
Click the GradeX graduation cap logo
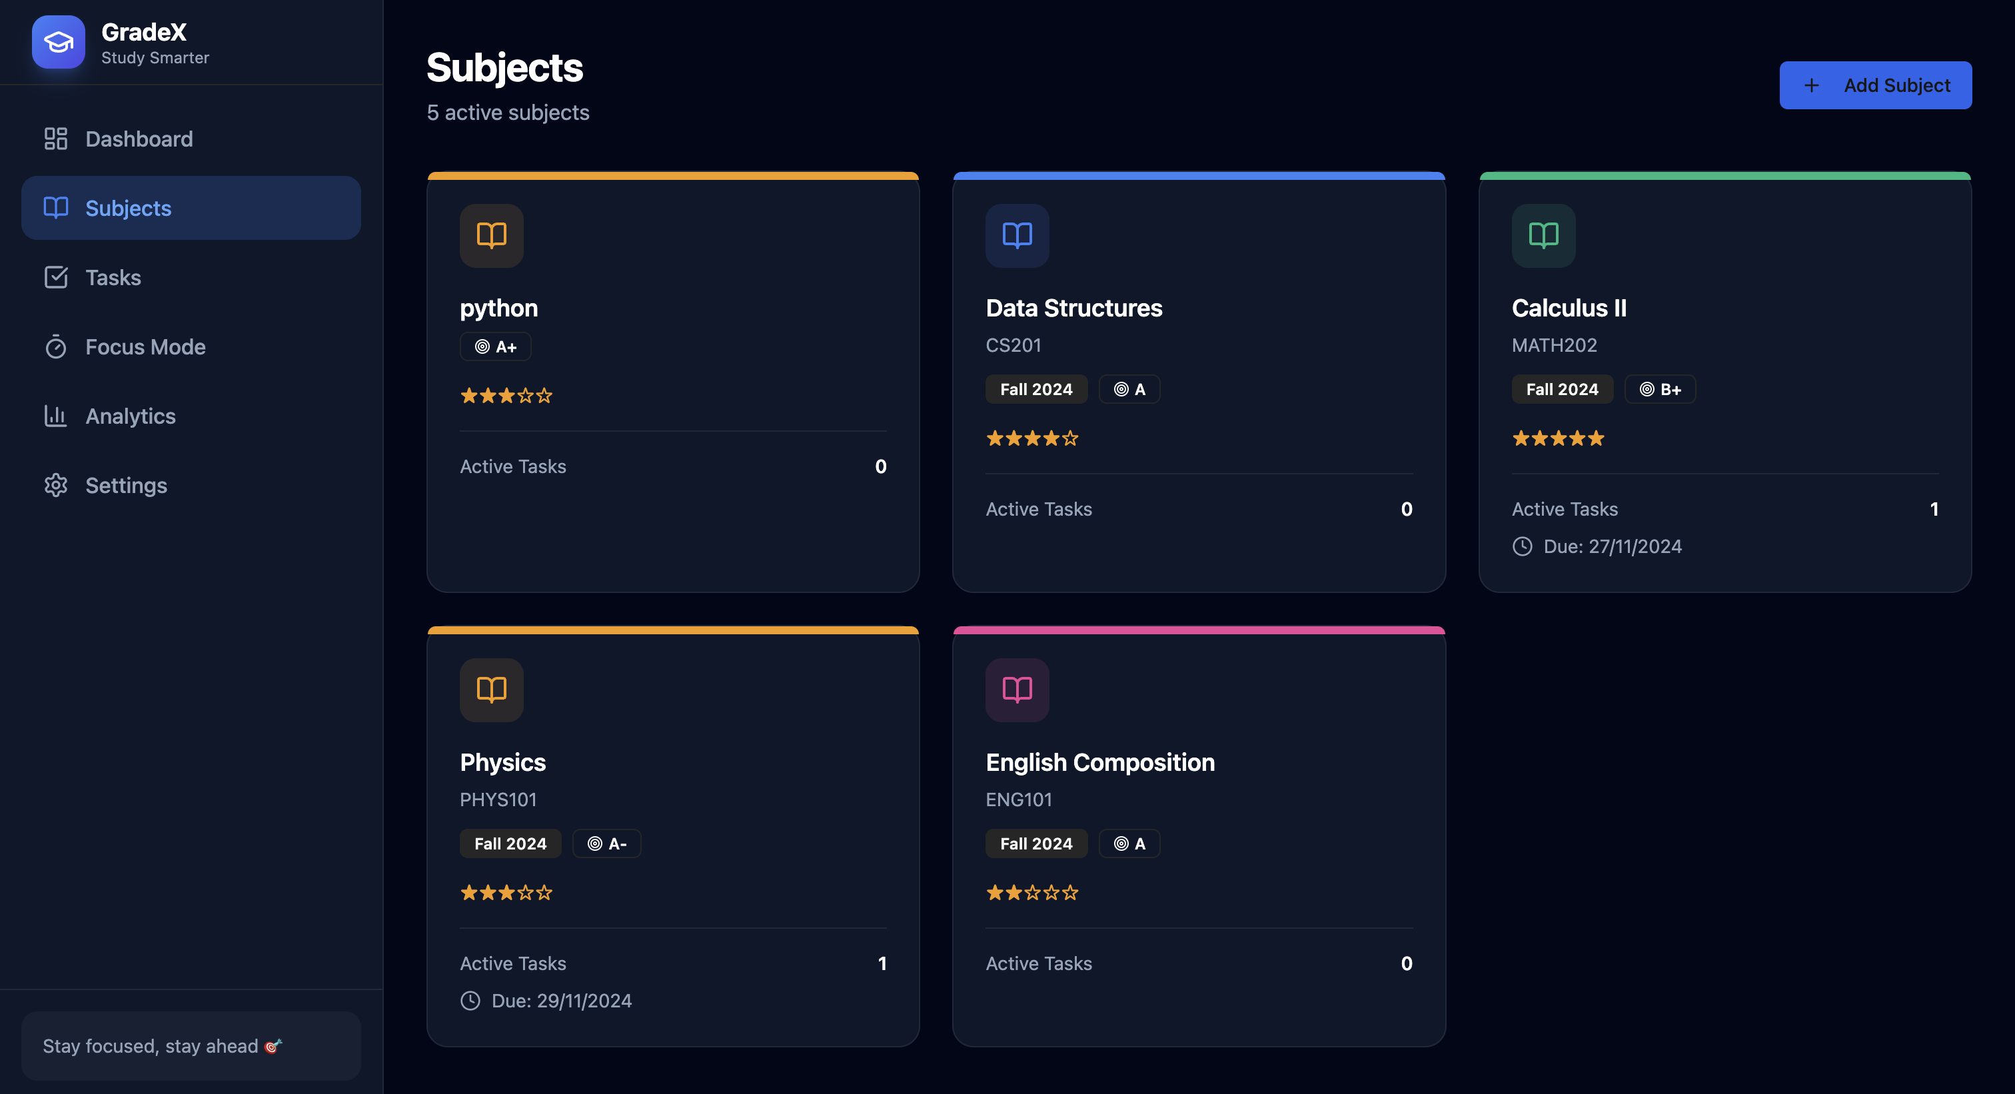(x=58, y=42)
